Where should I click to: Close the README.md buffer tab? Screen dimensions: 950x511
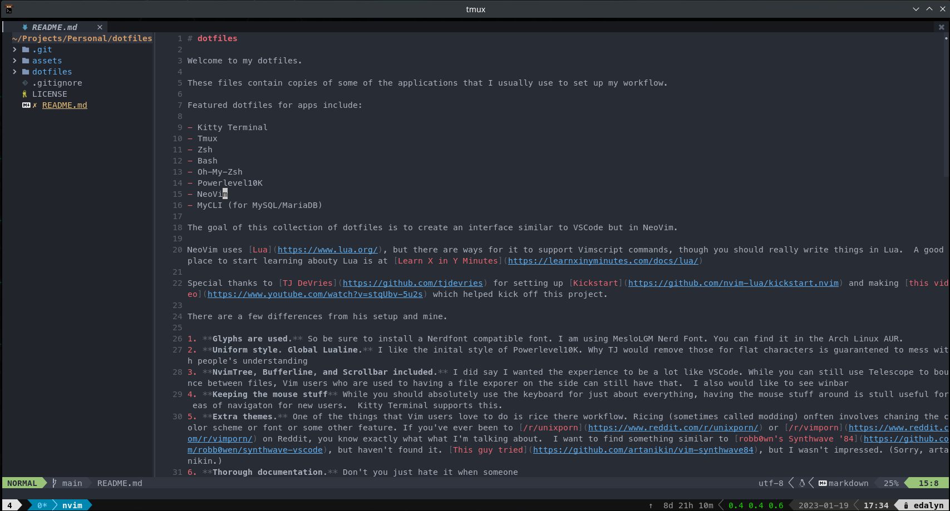tap(100, 27)
